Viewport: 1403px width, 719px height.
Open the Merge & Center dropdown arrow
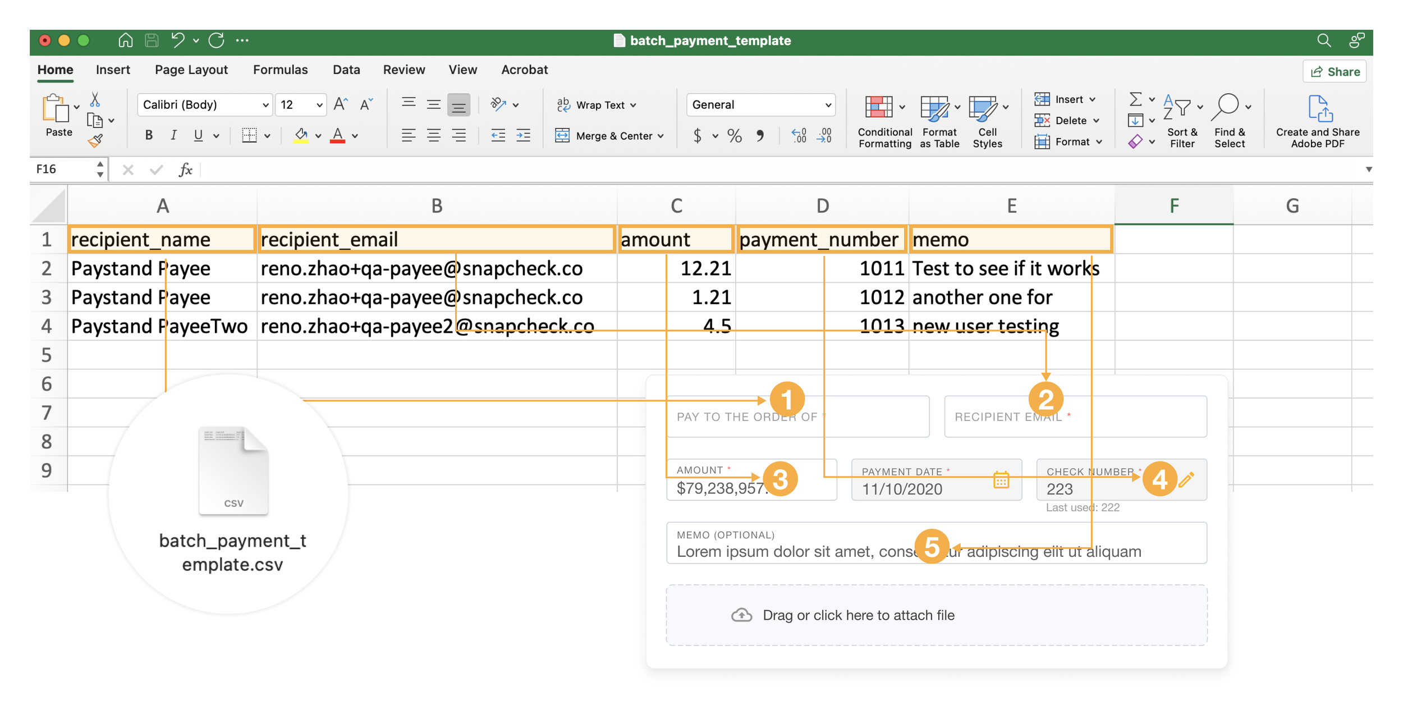(x=661, y=136)
